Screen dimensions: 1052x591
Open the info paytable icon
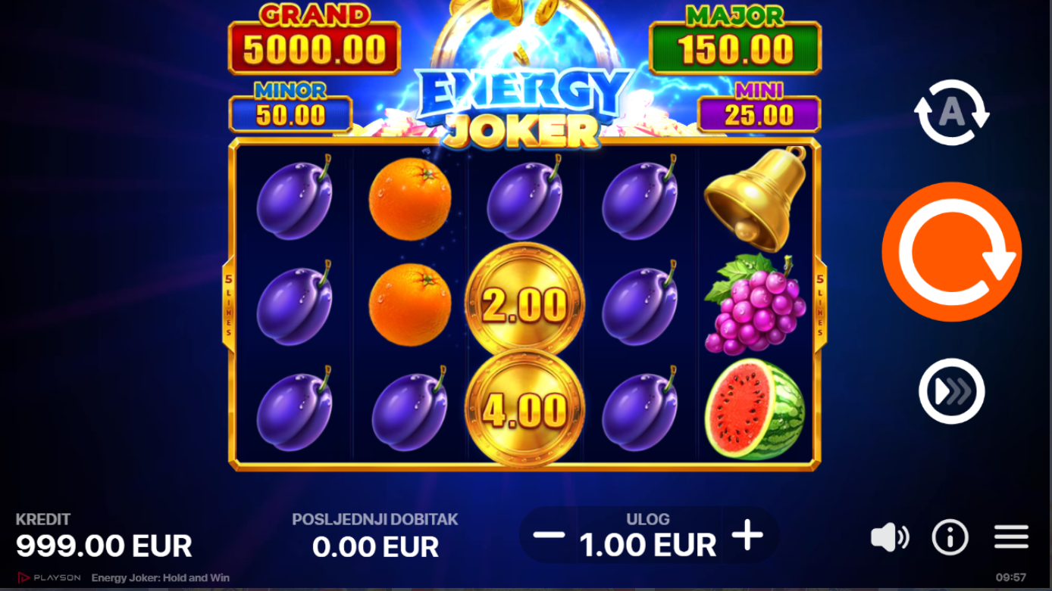coord(950,537)
